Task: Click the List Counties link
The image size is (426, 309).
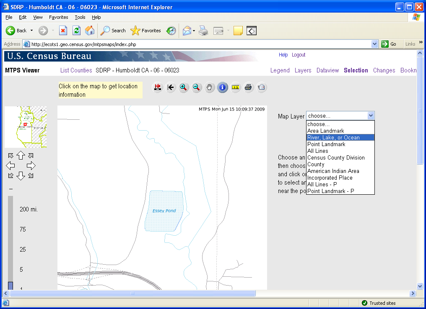Action: click(76, 70)
